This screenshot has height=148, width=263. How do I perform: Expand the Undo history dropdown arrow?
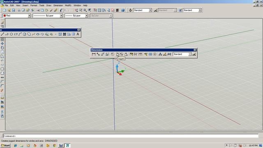tap(65, 10)
